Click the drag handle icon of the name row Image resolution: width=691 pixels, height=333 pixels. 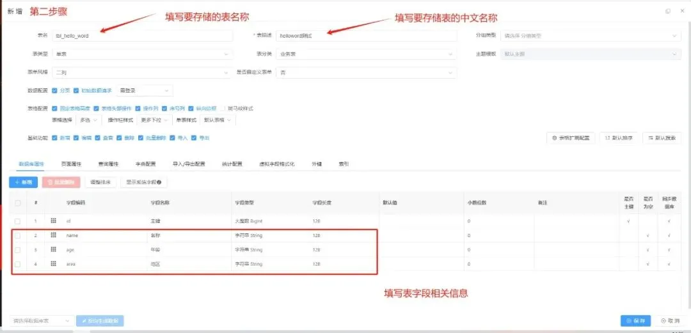coord(53,235)
